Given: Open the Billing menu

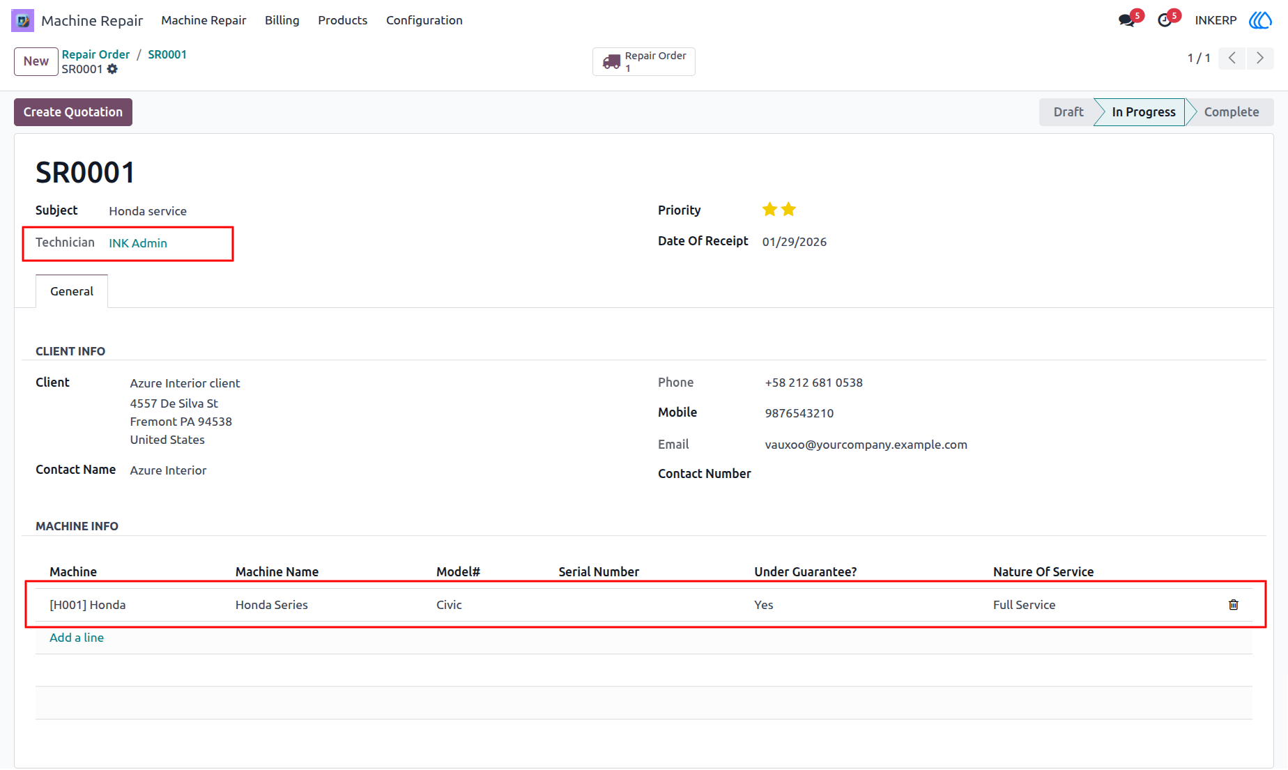Looking at the screenshot, I should click(x=282, y=20).
